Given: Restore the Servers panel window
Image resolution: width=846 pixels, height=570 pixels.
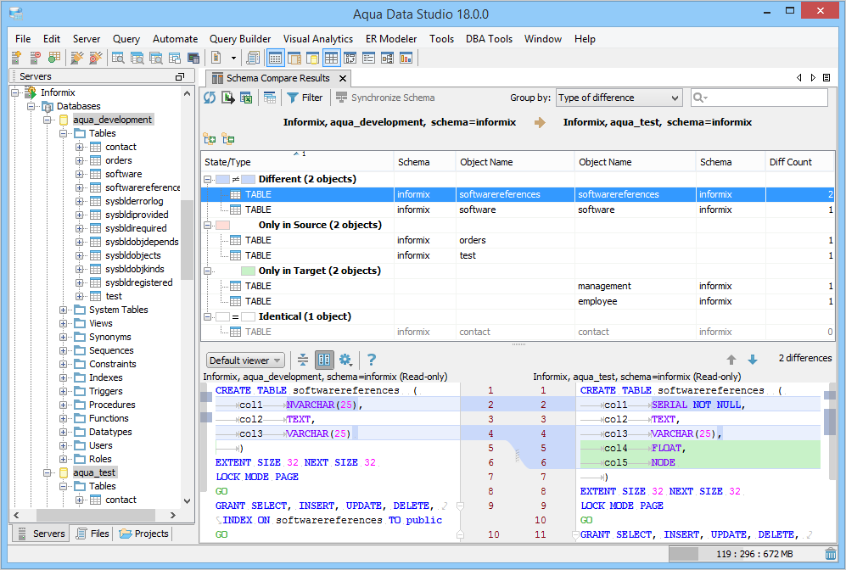Looking at the screenshot, I should 180,77.
